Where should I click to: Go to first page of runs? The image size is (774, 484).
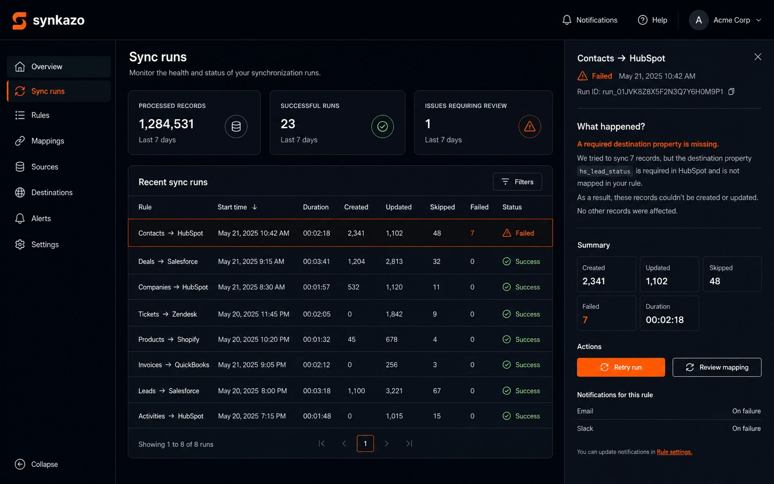click(322, 444)
